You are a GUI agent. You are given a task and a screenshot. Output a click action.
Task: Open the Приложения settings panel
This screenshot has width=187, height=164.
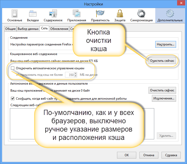coord(77,16)
